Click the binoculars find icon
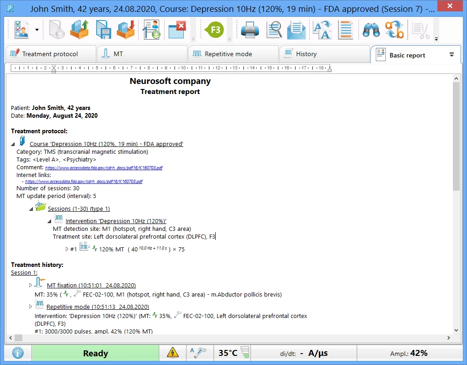This screenshot has width=467, height=365. 371,30
